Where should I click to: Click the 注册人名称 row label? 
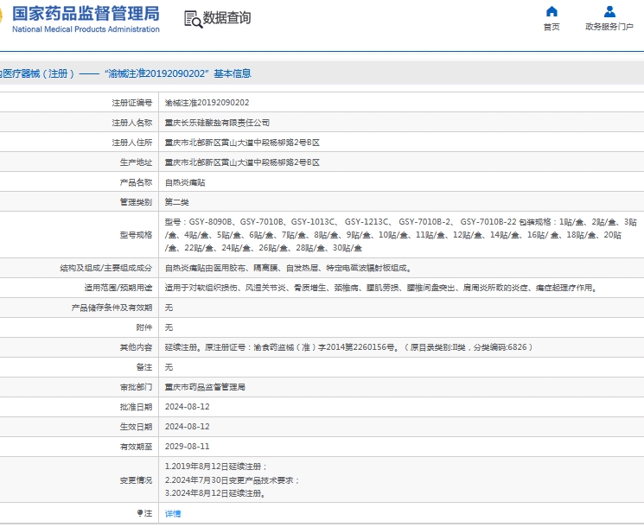(132, 123)
